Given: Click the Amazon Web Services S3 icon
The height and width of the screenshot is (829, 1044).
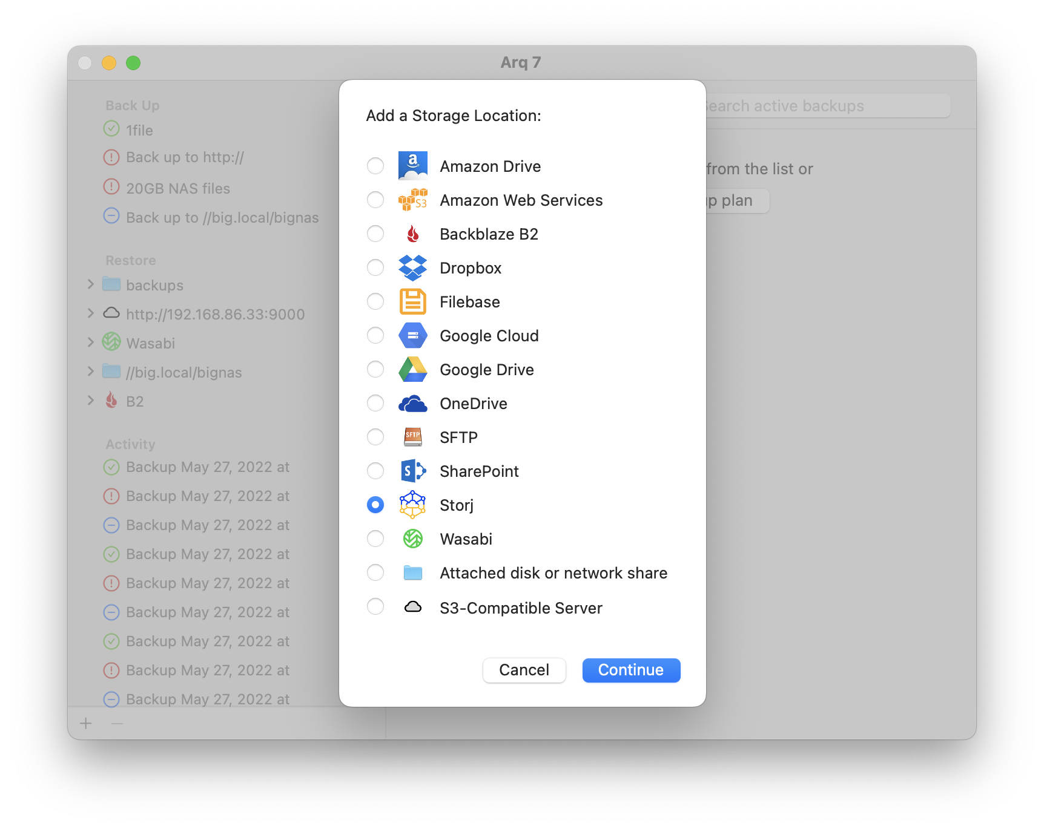Looking at the screenshot, I should [x=413, y=200].
